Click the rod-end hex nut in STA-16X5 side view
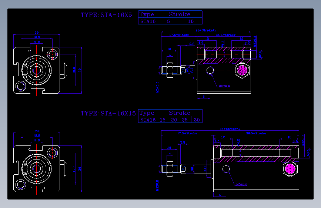Viewport: 321px width, 208px height. (x=170, y=70)
